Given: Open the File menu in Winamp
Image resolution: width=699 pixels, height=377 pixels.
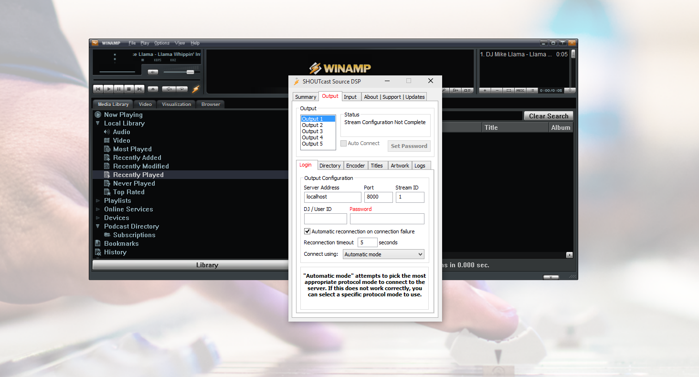Looking at the screenshot, I should [x=132, y=43].
